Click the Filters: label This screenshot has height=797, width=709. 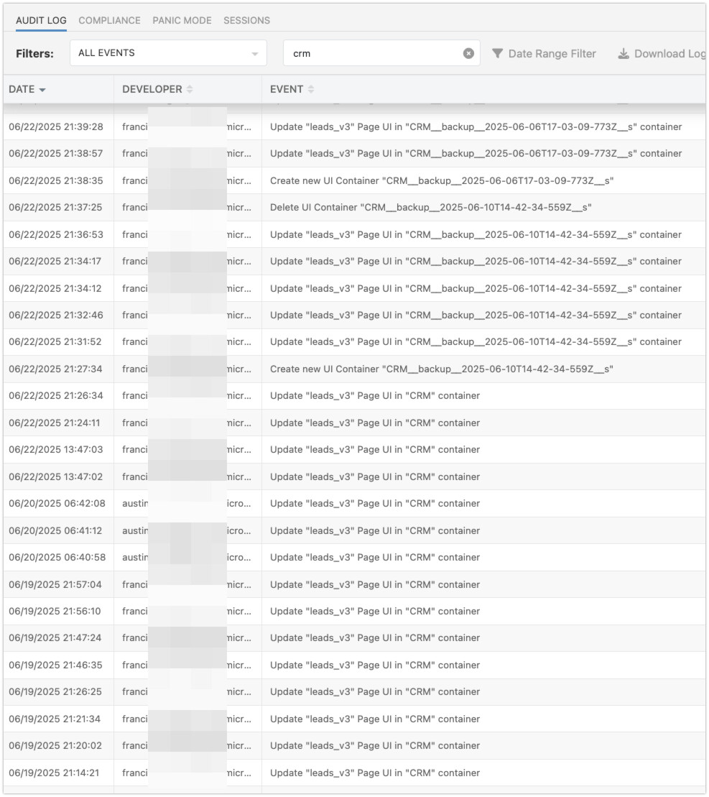34,54
